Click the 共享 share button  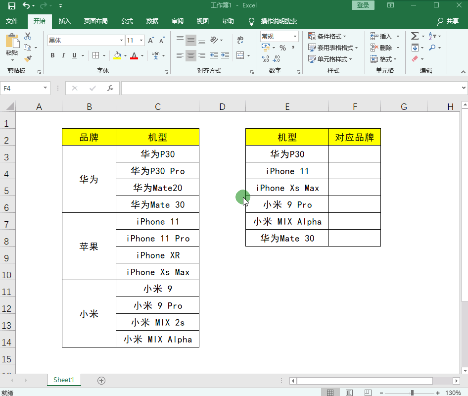(448, 21)
